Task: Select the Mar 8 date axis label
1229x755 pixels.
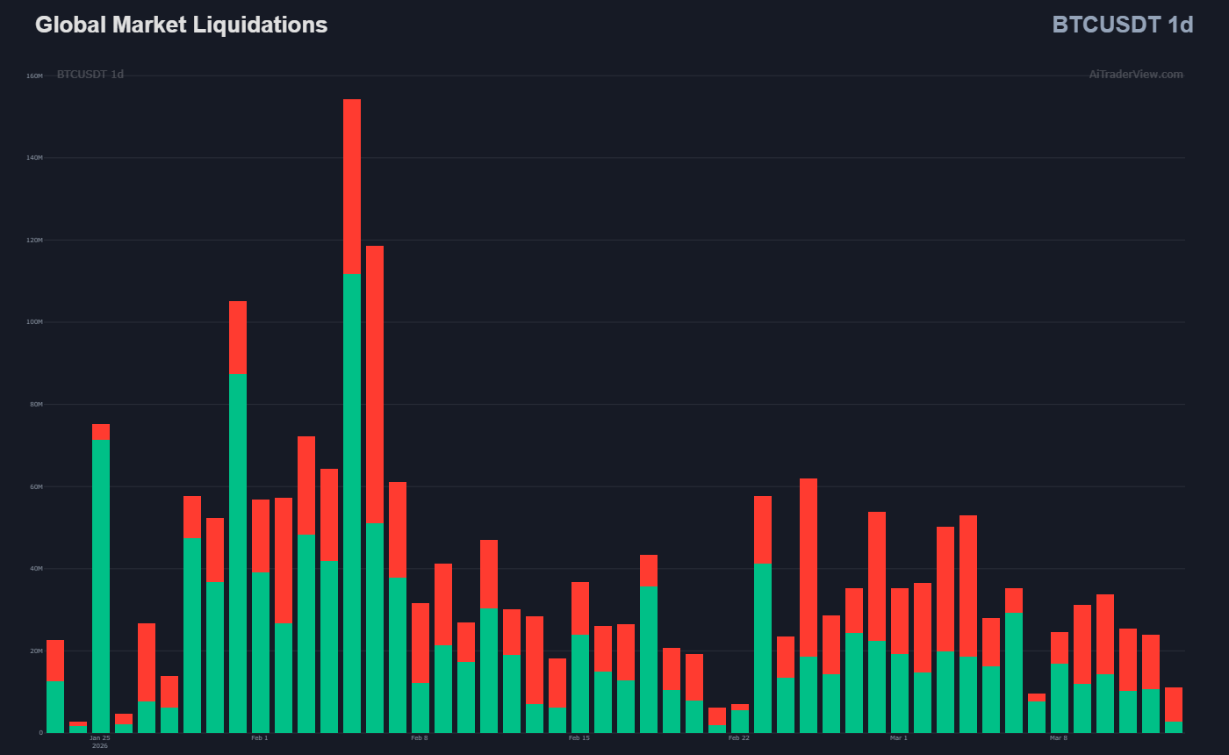Action: point(1059,738)
